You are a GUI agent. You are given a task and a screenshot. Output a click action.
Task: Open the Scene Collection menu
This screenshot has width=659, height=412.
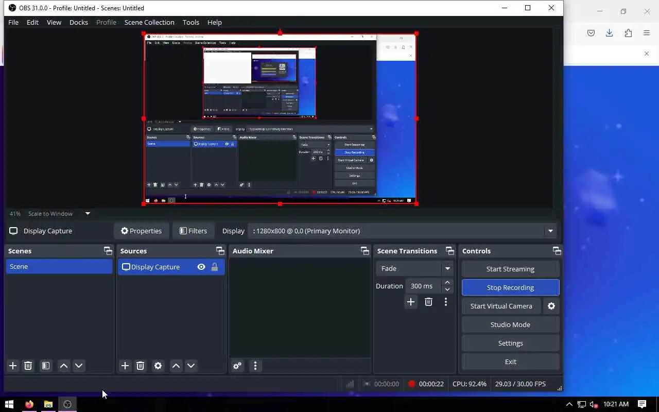tap(149, 22)
